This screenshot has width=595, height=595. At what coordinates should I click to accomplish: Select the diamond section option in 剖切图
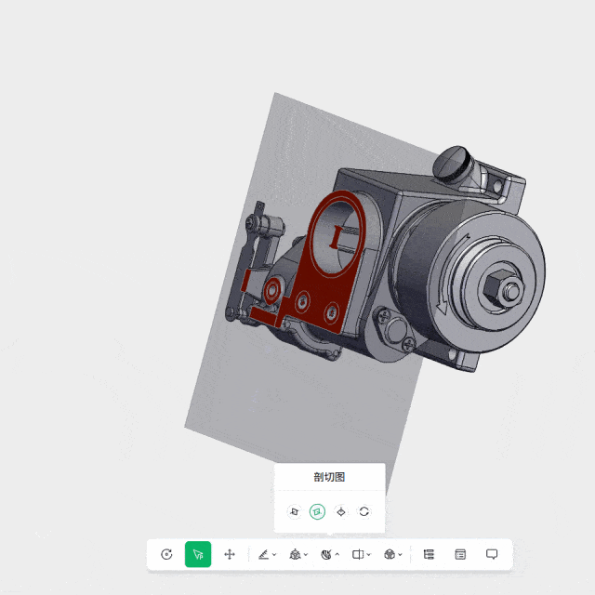coord(341,511)
